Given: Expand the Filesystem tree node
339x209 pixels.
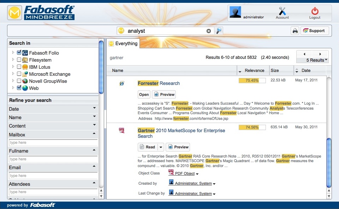Looking at the screenshot, I should [x=13, y=60].
